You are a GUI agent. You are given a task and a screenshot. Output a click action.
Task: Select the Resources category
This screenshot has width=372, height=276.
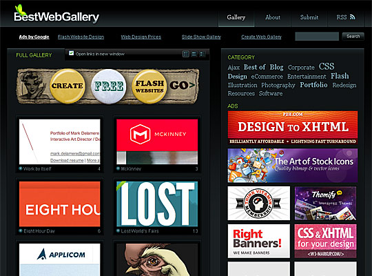(241, 93)
